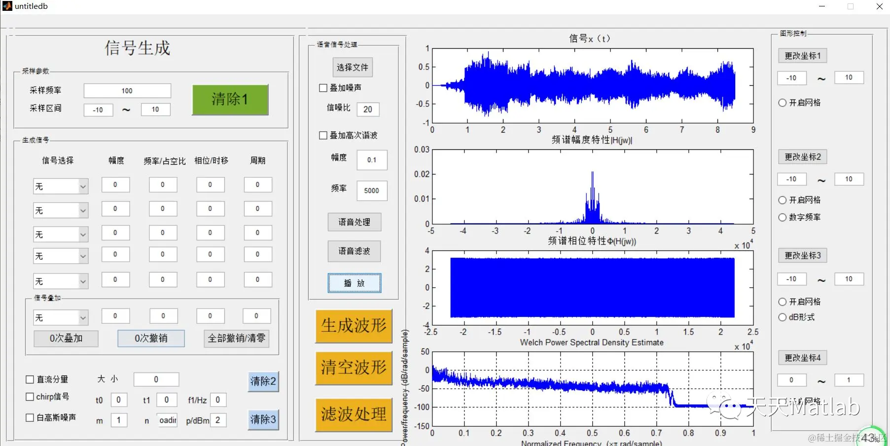Click first row 频率/占空比 input field

click(163, 185)
